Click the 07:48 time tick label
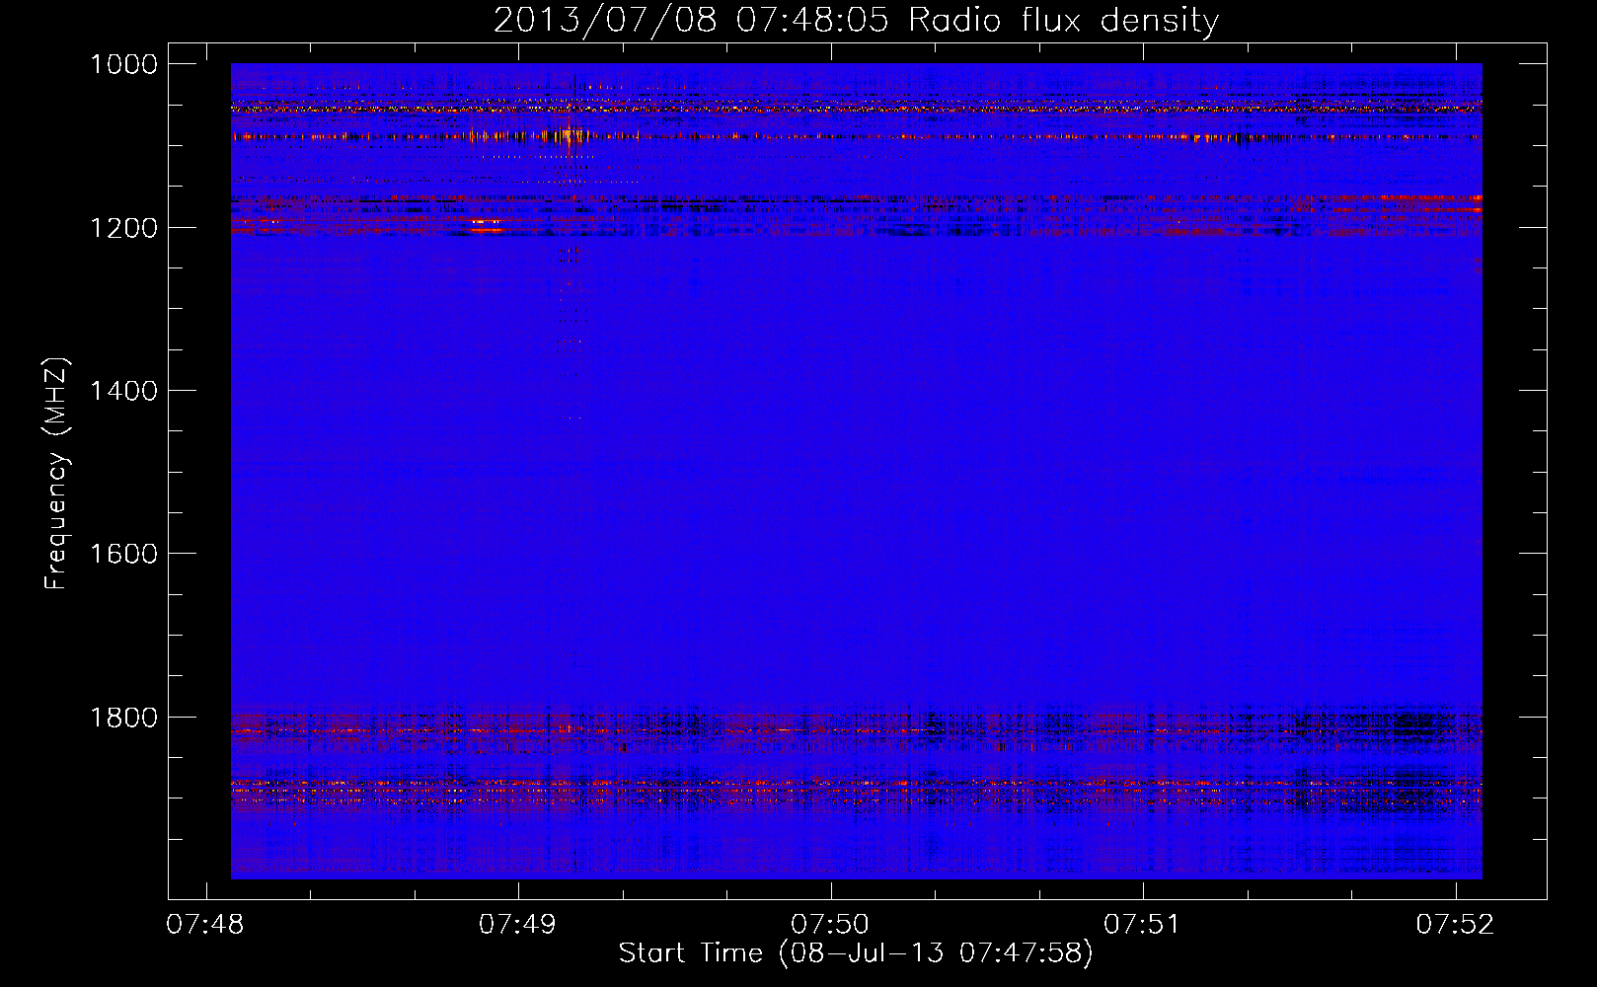Image resolution: width=1597 pixels, height=987 pixels. click(x=205, y=924)
